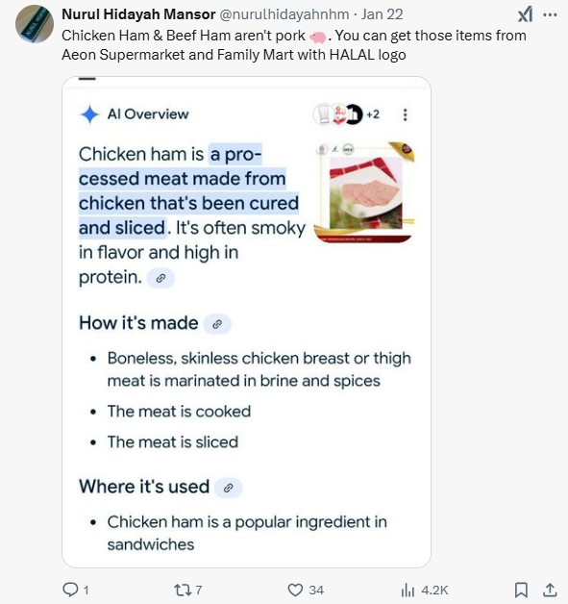This screenshot has width=568, height=604.
Task: Open AI Overview vertical dots menu
Action: [x=405, y=114]
